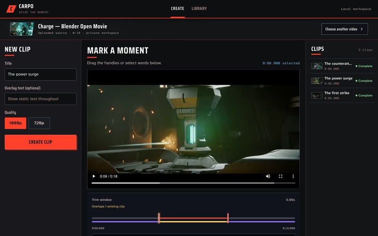The width and height of the screenshot is (378, 236).
Task: Click the 'Local workspace' label
Action: [356, 9]
